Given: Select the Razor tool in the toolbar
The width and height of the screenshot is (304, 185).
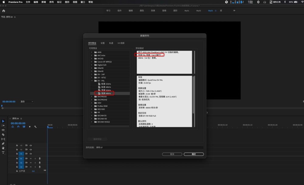Looking at the screenshot, I should [x=3, y=134].
